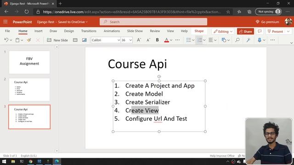The image size is (294, 165).
Task: Apply the red font color
Action: tap(166, 40)
